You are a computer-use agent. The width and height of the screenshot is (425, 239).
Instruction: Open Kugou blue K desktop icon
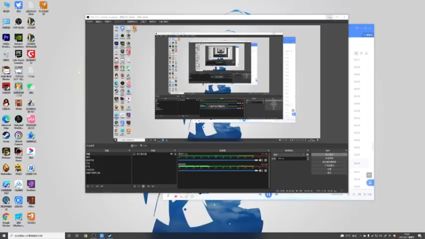(x=19, y=202)
